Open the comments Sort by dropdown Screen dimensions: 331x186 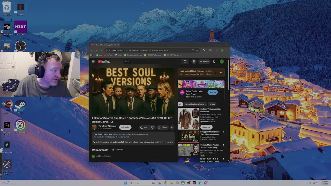117,150
